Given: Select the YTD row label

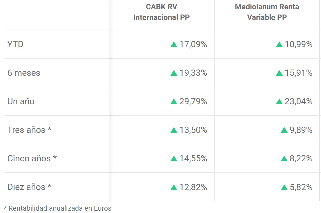Looking at the screenshot, I should (x=15, y=44).
